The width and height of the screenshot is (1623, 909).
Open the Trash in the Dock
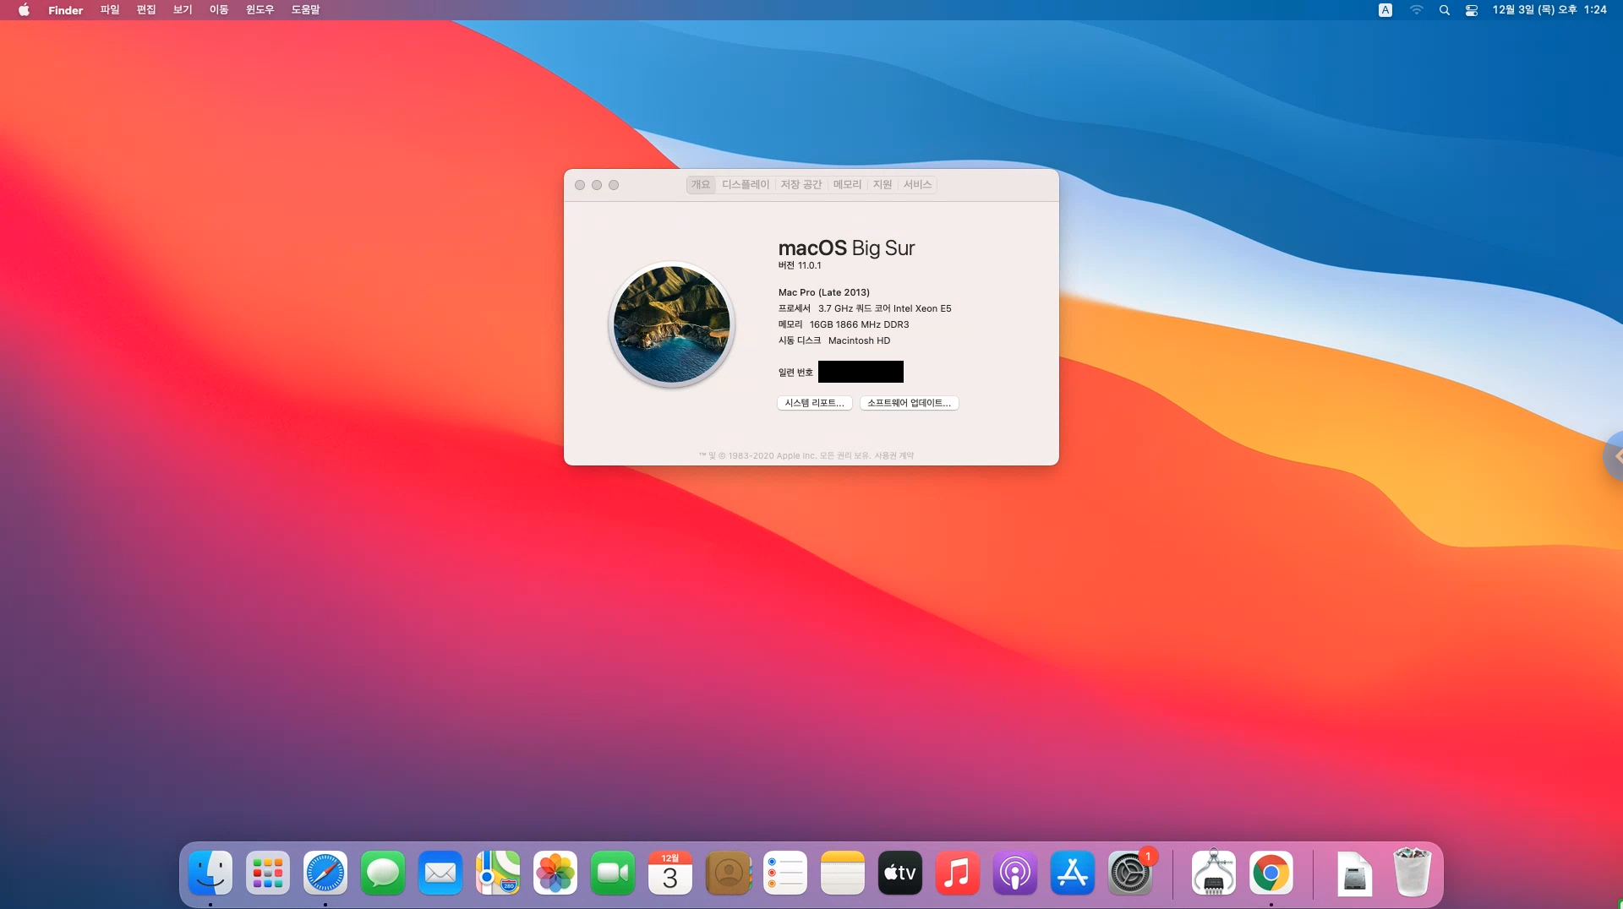1413,873
